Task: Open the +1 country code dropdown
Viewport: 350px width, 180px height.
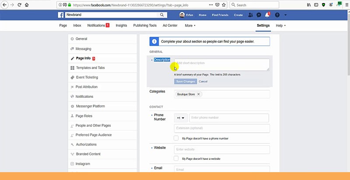Action: coord(181,118)
